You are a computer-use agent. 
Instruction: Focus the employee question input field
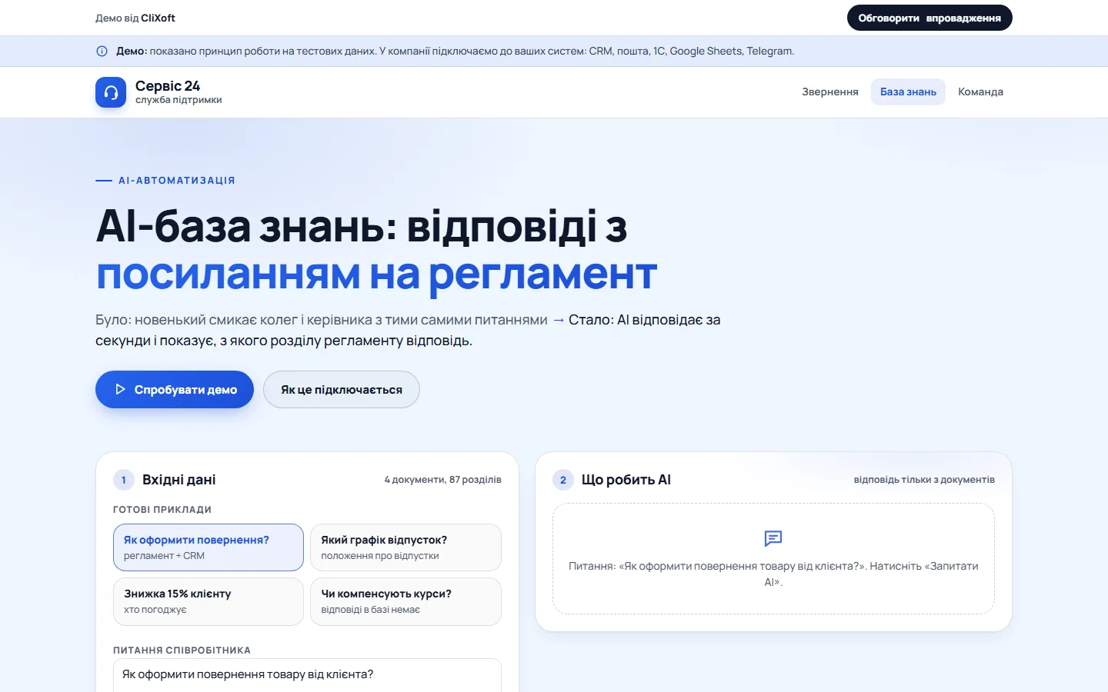pyautogui.click(x=307, y=675)
